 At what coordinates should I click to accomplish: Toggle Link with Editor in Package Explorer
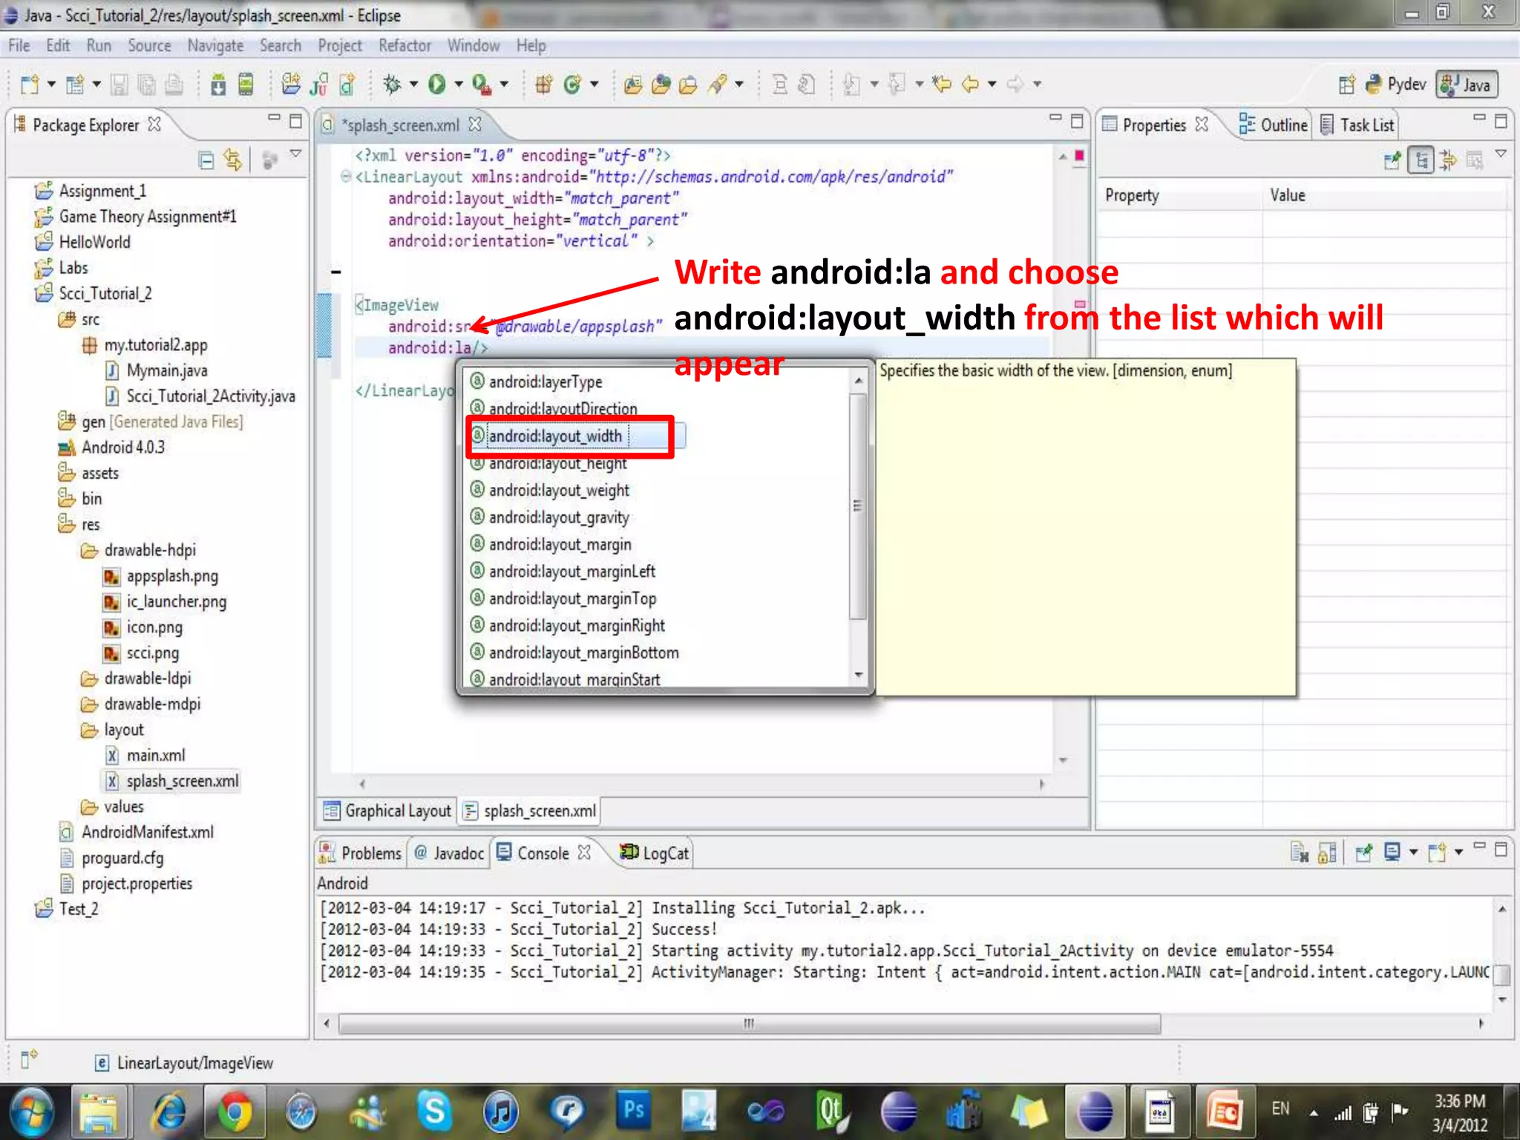coord(233,160)
